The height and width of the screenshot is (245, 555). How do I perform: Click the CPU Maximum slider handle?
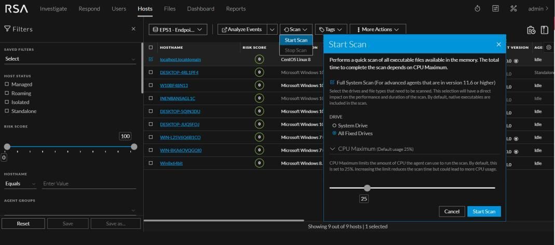tap(368, 188)
